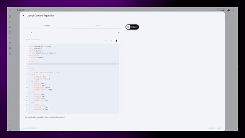Screen dimensions: 245x138
Task: Click the code line 'type: custom:button-card'
Action: [40, 46]
